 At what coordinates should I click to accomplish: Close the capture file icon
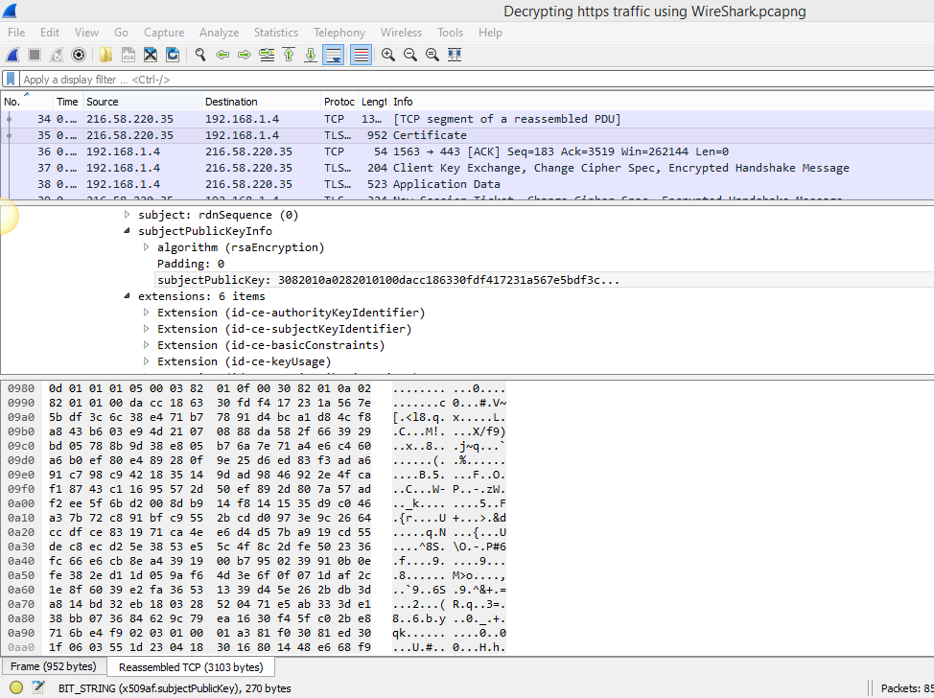tap(151, 55)
